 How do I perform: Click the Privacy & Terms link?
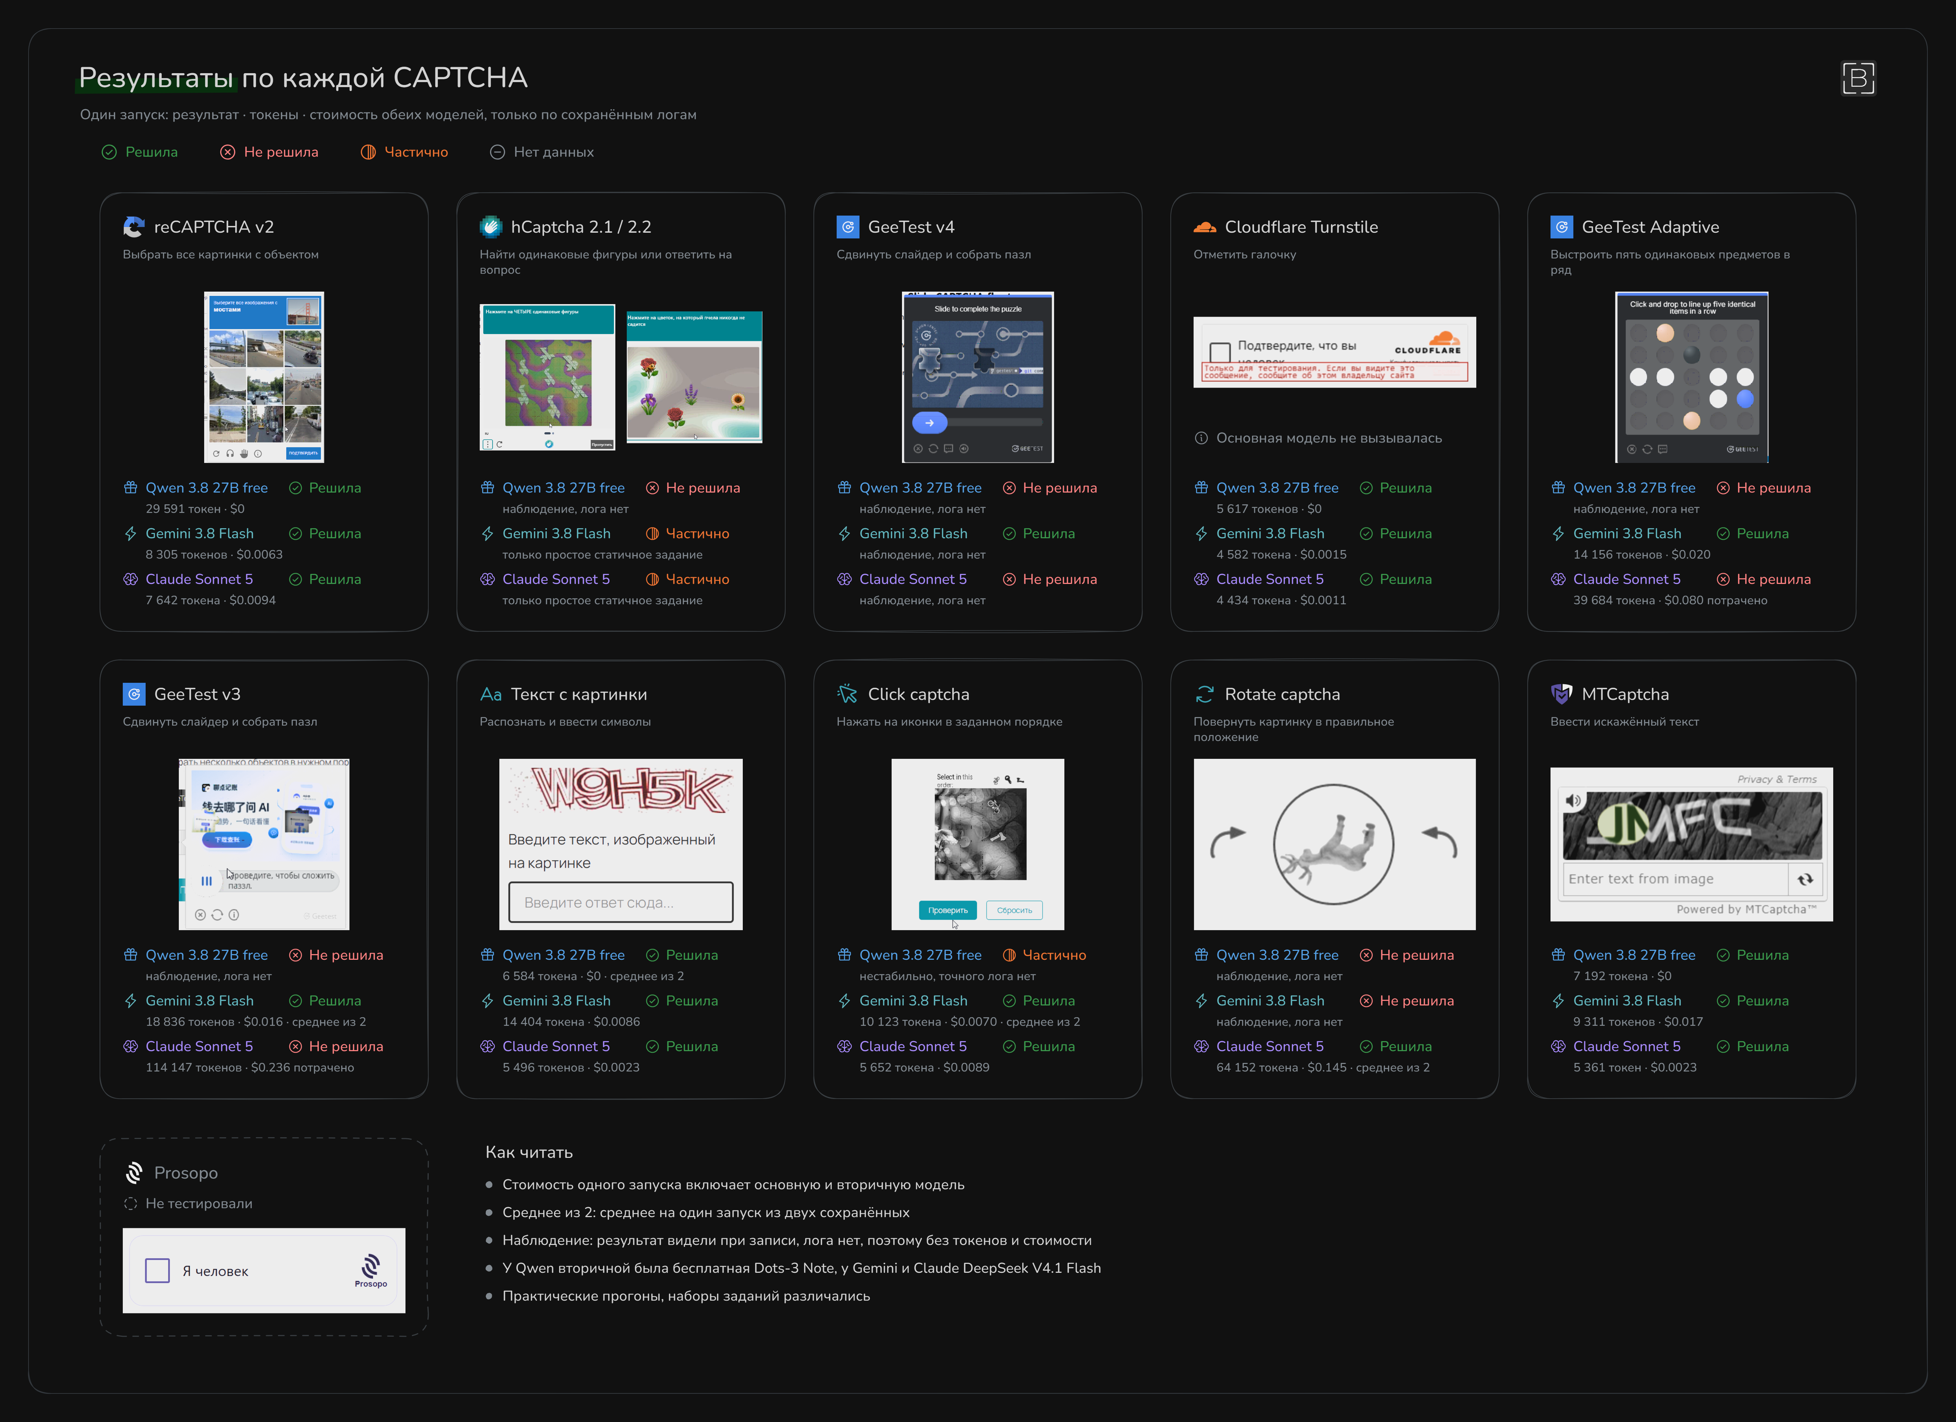[1776, 780]
